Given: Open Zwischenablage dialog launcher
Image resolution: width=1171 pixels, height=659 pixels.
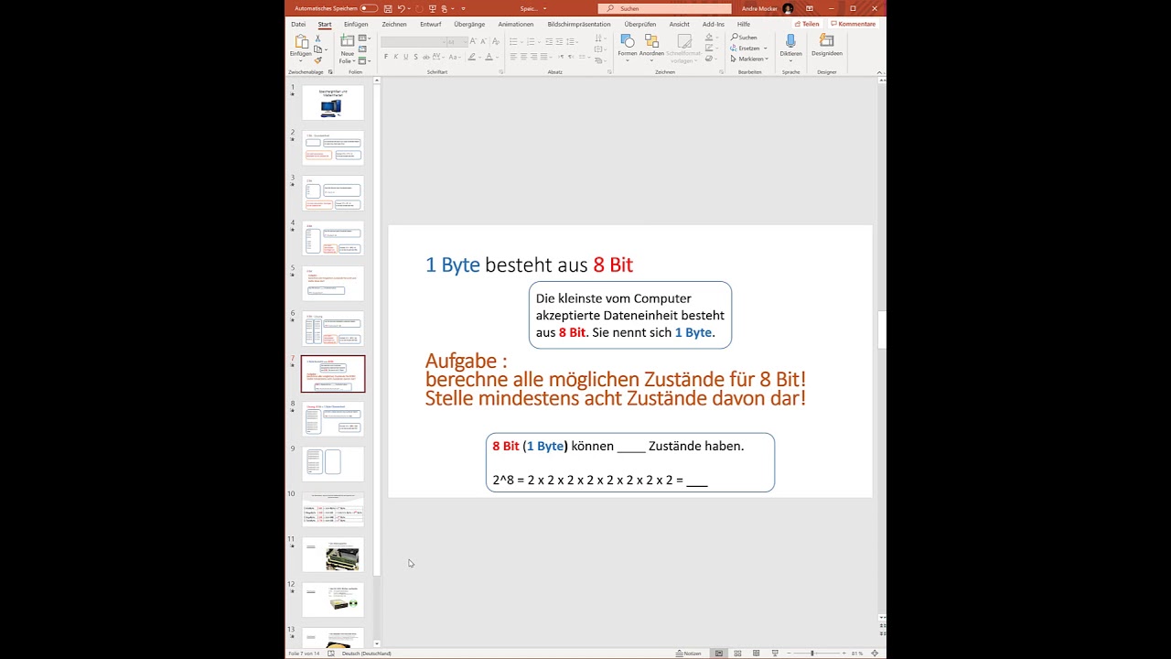Looking at the screenshot, I should (330, 71).
